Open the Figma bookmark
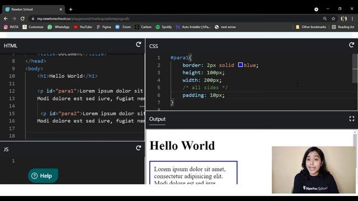358x201 pixels. [103, 27]
